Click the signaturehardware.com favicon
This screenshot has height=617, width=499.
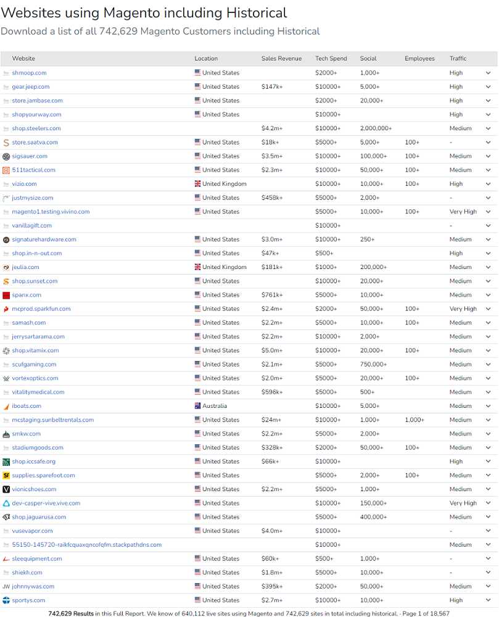click(x=6, y=239)
